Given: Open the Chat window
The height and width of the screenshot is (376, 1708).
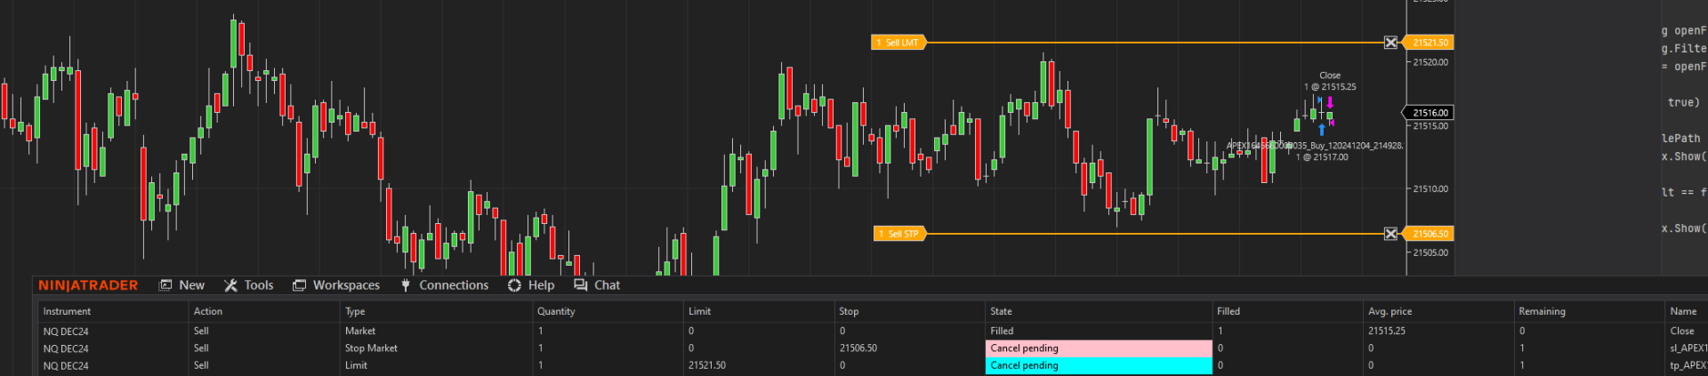Looking at the screenshot, I should click(x=597, y=285).
